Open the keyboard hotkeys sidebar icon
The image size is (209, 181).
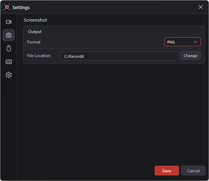point(9,62)
